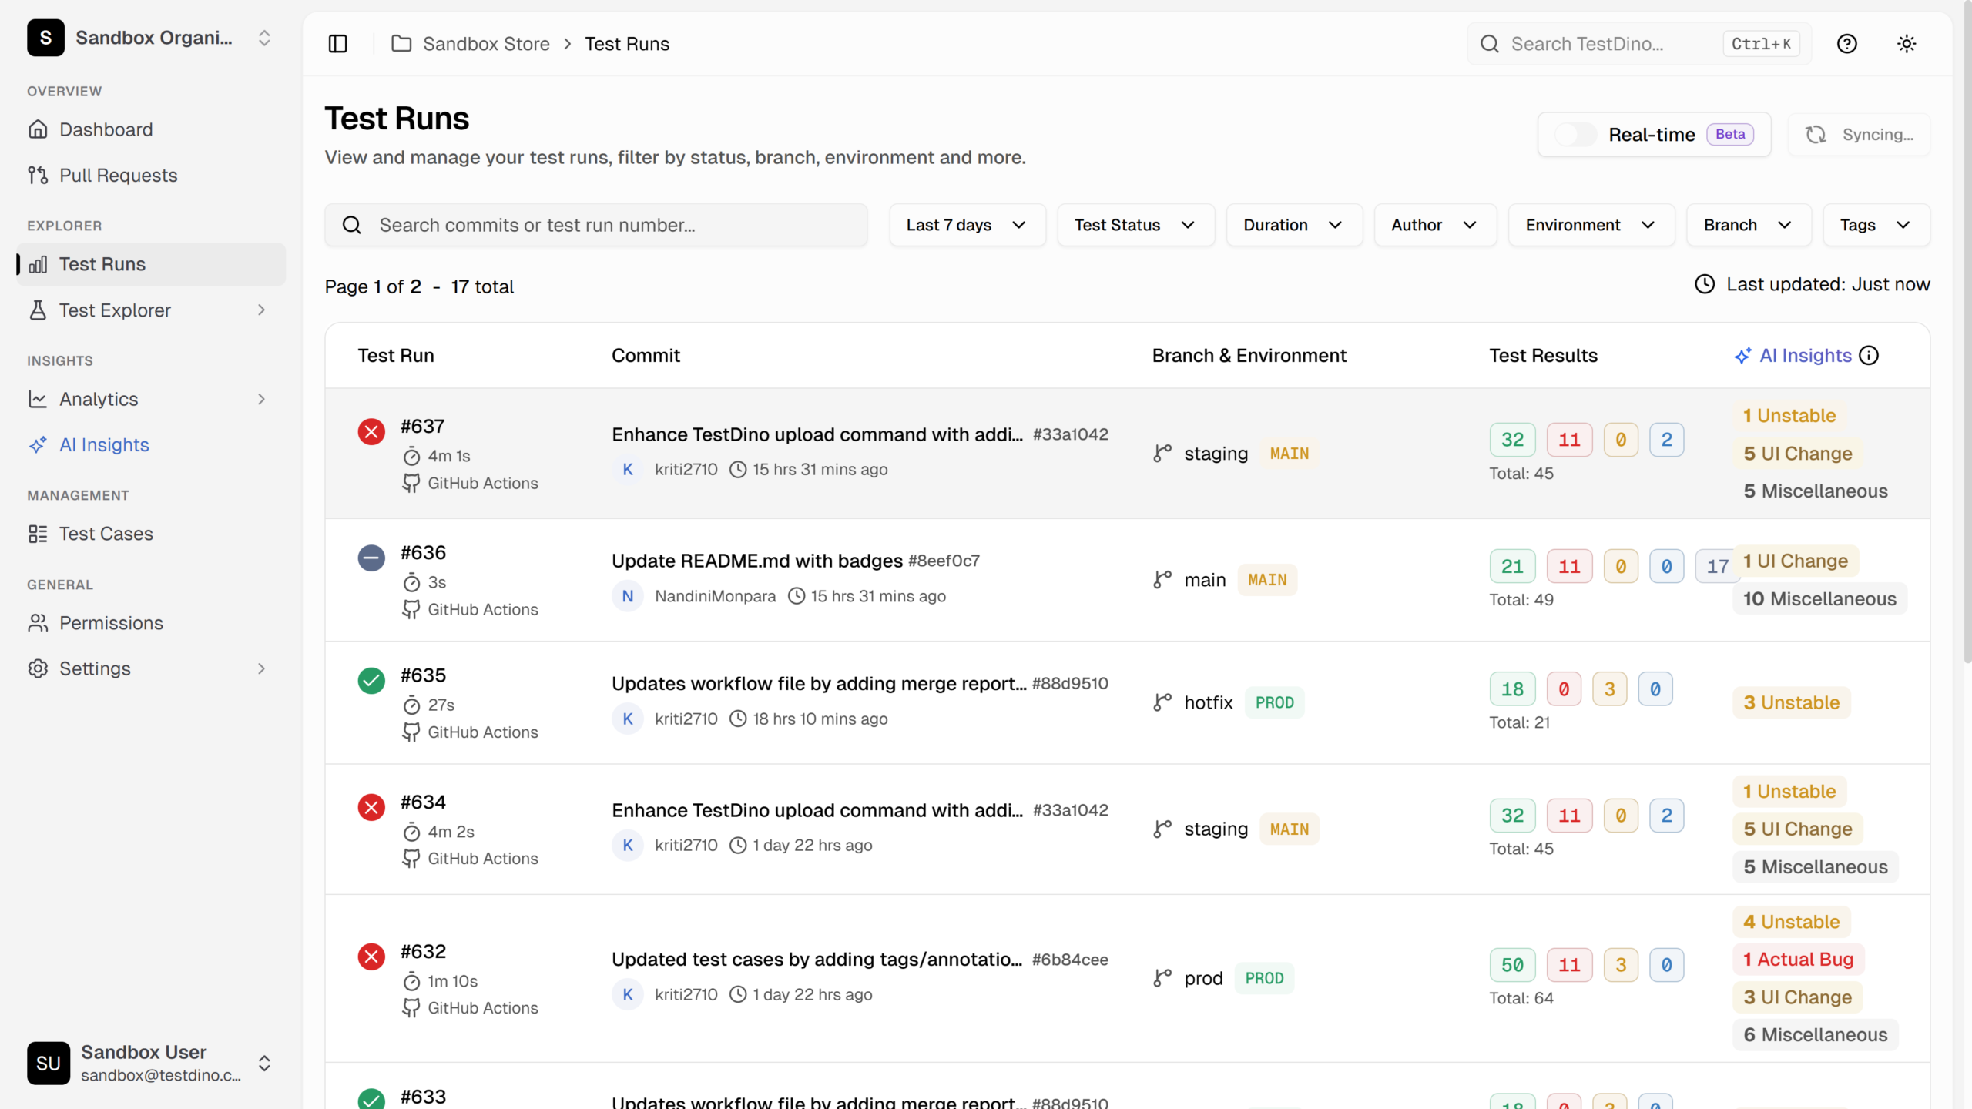
Task: Open the Last 7 days dropdown
Action: click(967, 225)
